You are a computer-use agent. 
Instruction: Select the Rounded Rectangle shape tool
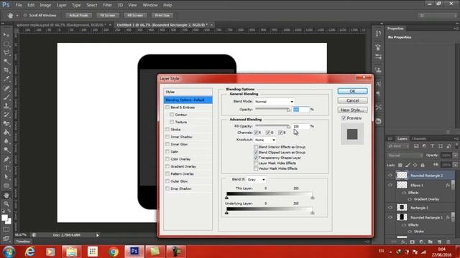(6, 186)
